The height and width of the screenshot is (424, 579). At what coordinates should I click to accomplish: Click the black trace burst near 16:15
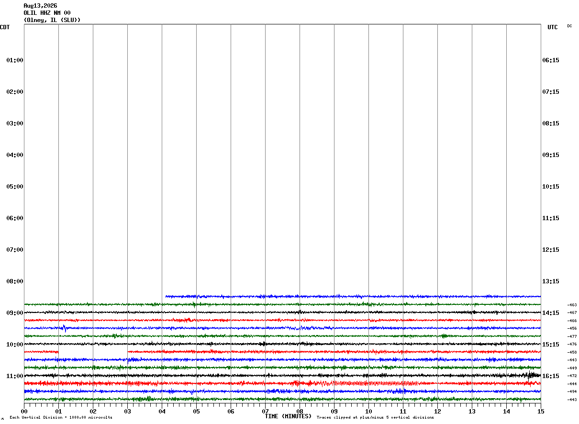[531, 375]
